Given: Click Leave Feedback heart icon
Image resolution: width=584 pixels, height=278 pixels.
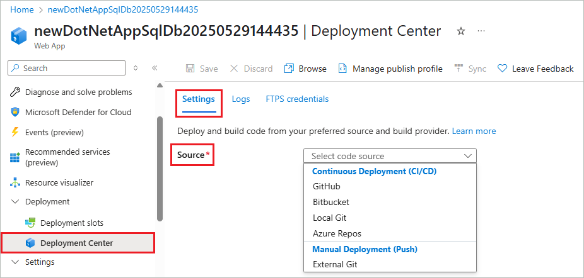Looking at the screenshot, I should 503,69.
